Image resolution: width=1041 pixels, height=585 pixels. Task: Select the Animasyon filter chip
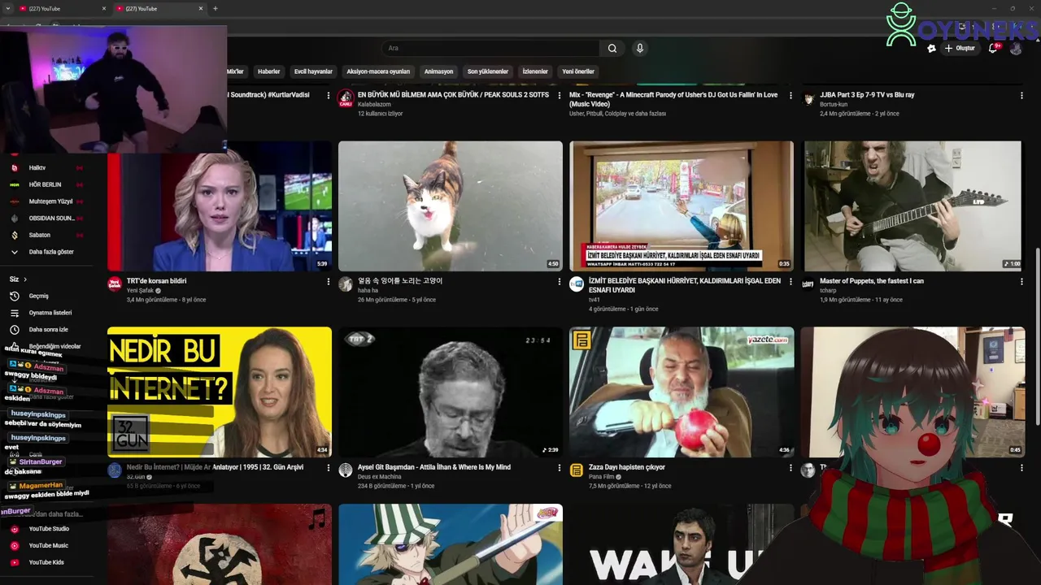click(x=438, y=71)
